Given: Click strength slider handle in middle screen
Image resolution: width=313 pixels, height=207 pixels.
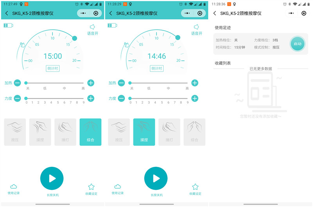Looking at the screenshot, I should point(130,98).
